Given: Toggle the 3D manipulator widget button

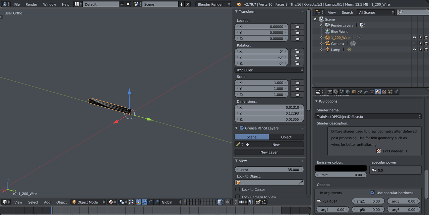Looking at the screenshot, I should 138,202.
